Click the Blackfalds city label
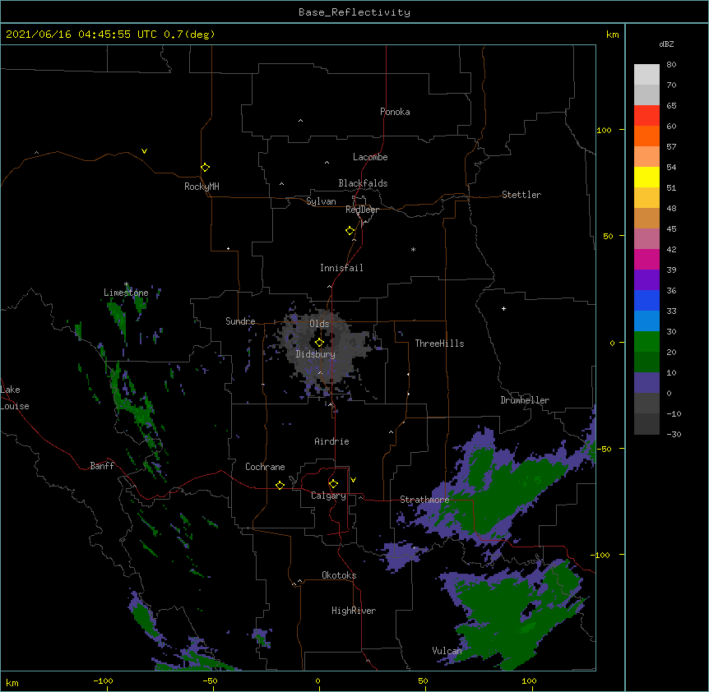 363,183
